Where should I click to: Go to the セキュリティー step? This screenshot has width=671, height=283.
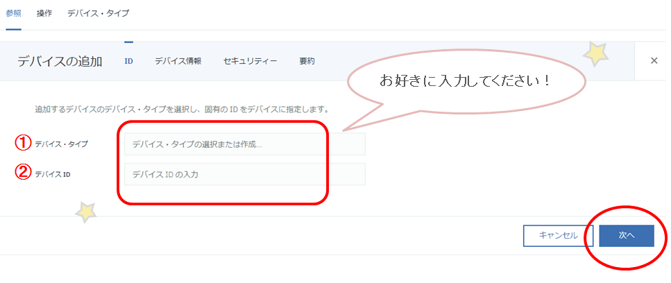tap(250, 61)
